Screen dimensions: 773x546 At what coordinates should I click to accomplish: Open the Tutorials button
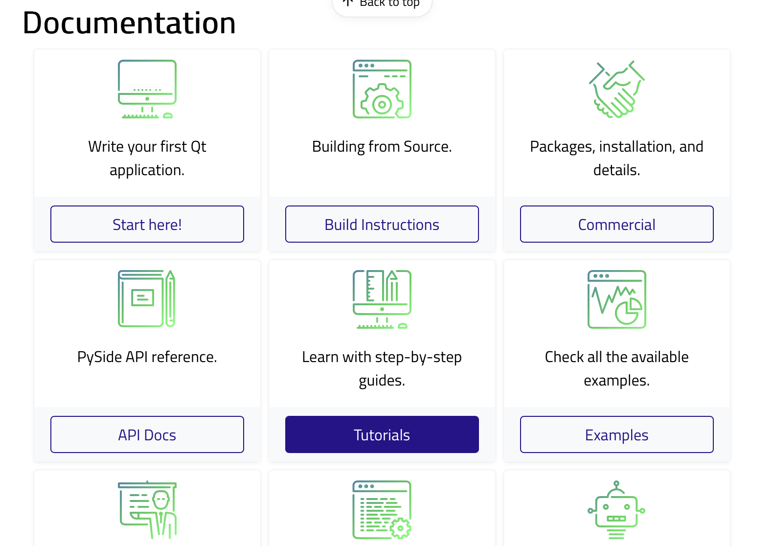[x=382, y=434]
